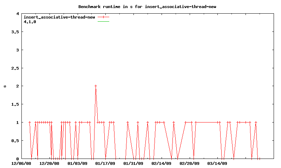Select the 12/20/08 x-axis date label

tap(49, 163)
